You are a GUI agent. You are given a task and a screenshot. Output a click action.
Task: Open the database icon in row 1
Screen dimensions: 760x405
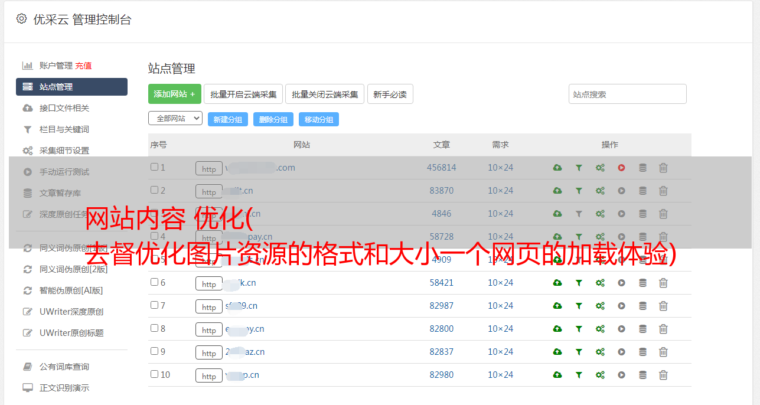(642, 168)
